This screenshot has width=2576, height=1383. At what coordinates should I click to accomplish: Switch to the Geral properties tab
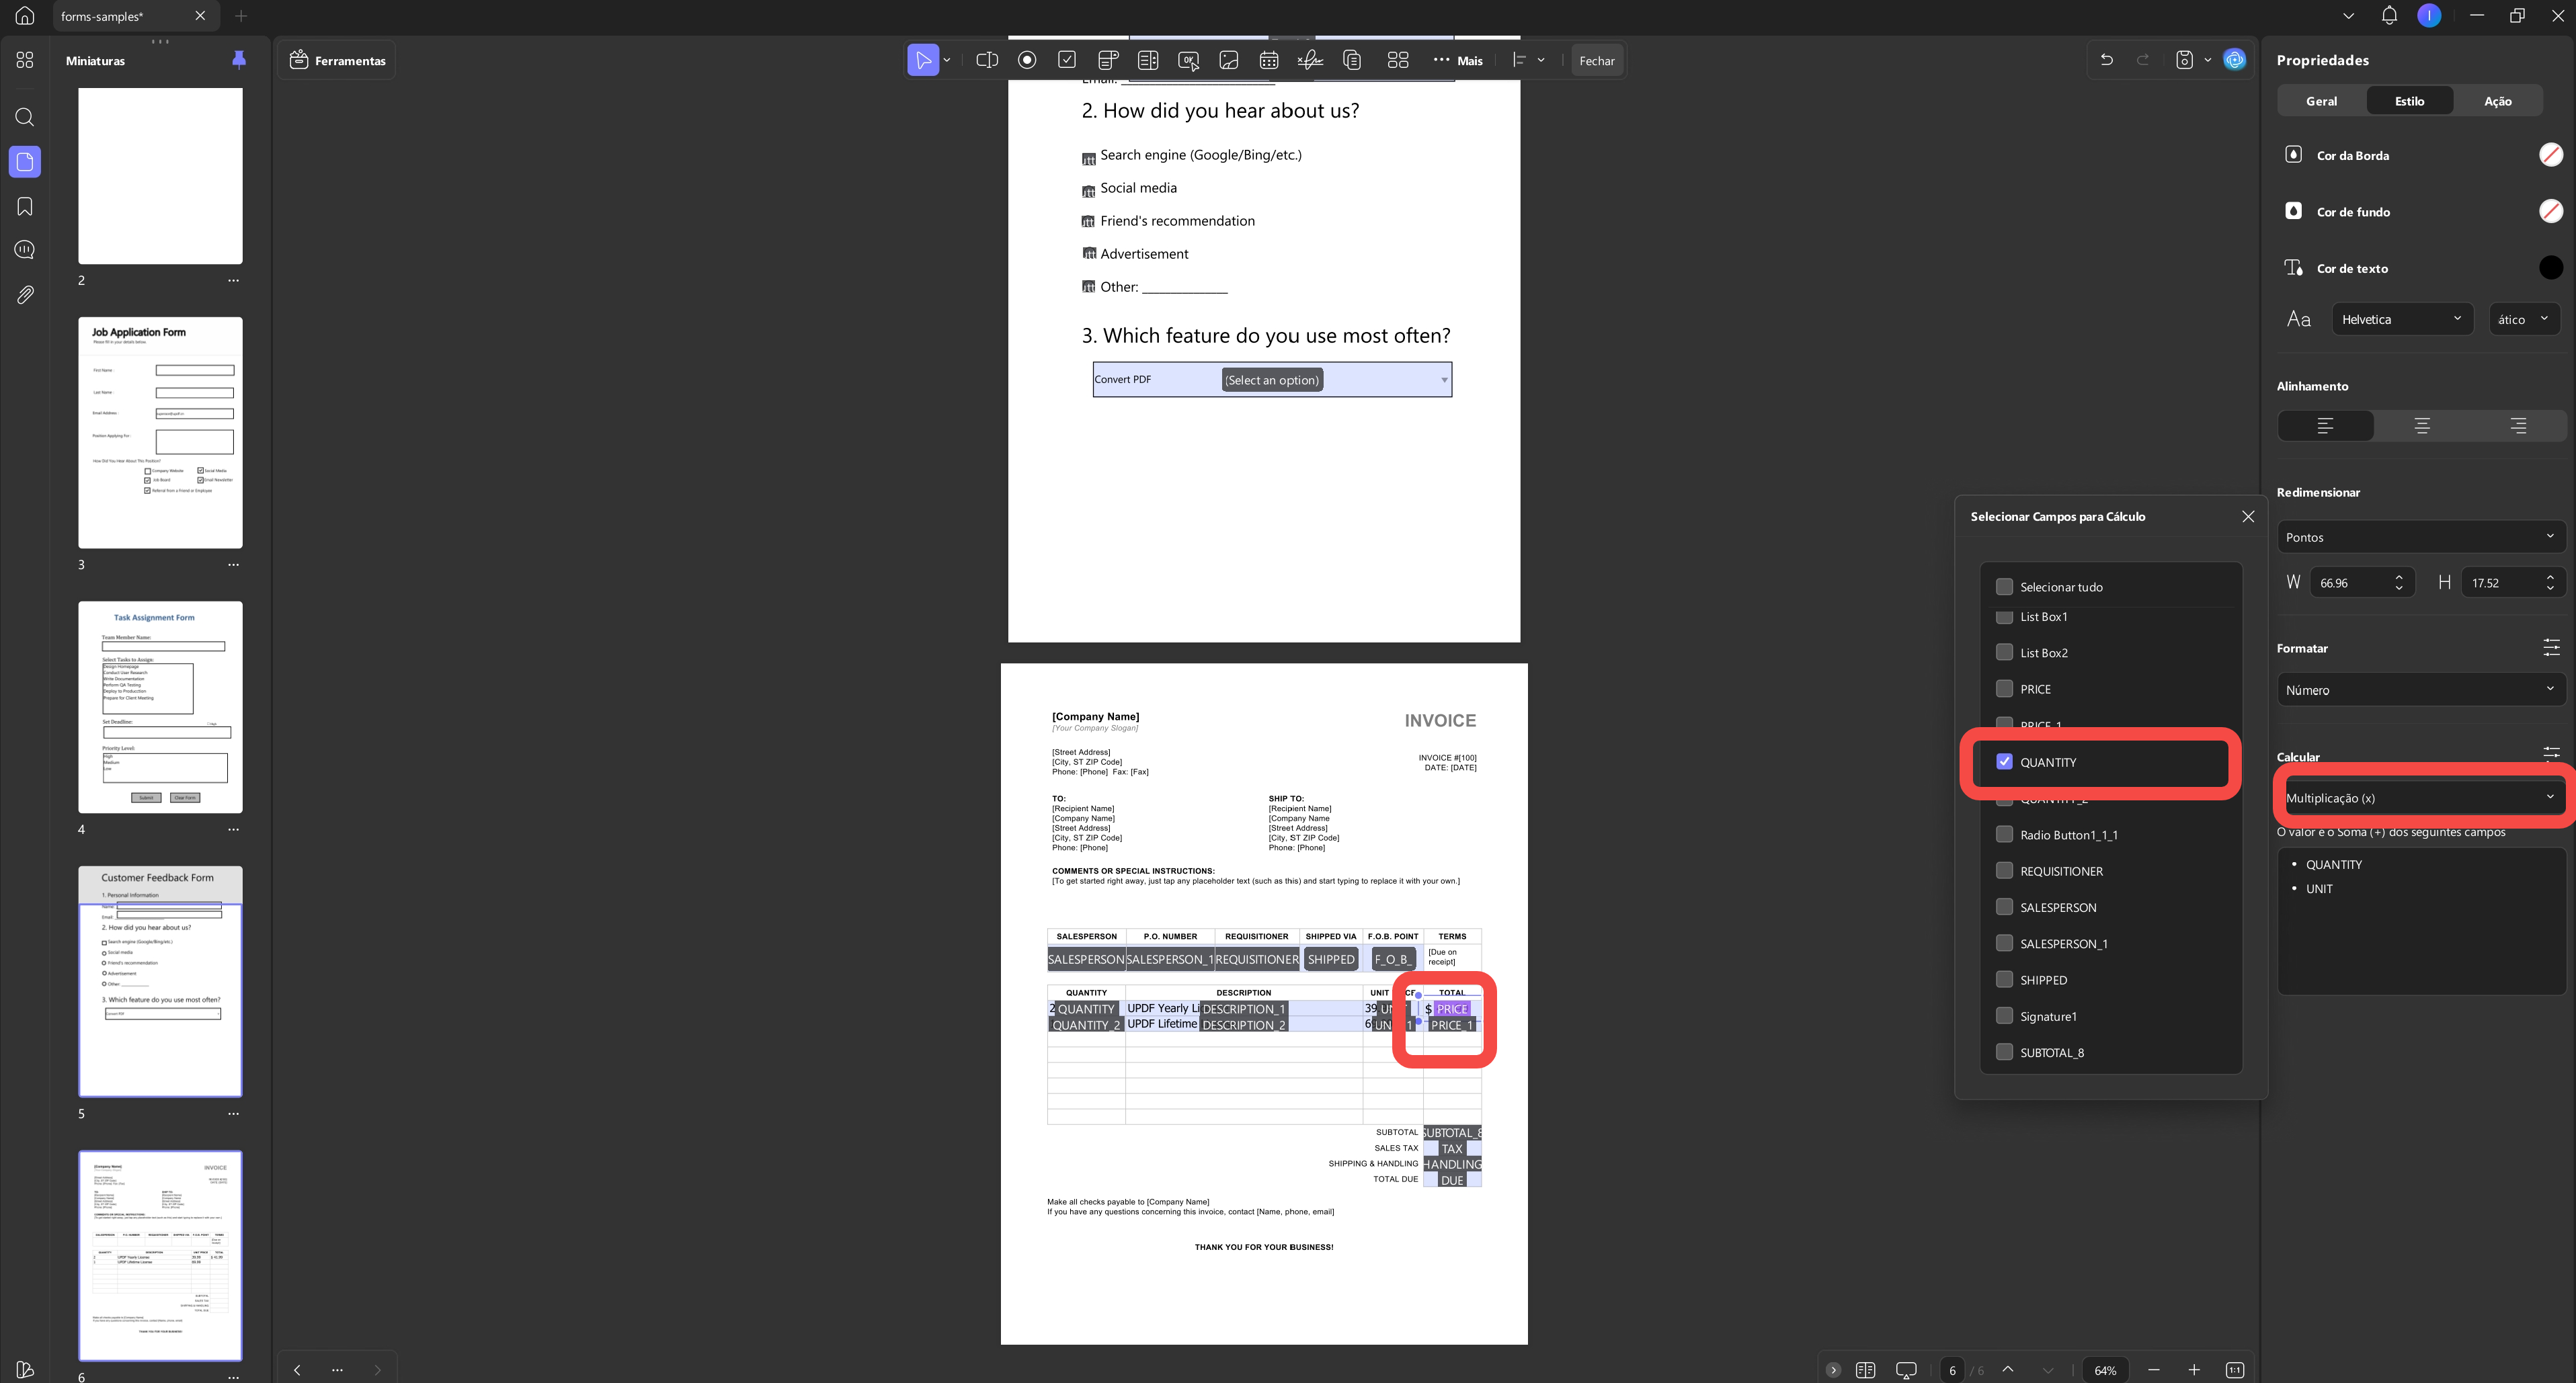[2321, 101]
